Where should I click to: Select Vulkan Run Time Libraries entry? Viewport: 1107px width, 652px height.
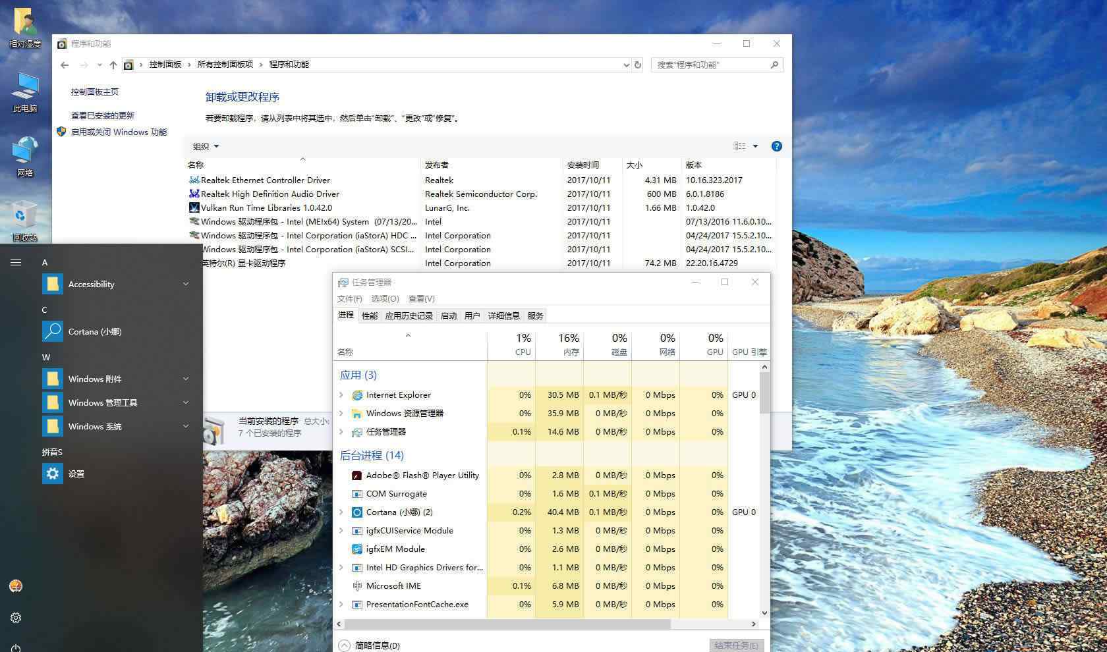[x=266, y=207]
